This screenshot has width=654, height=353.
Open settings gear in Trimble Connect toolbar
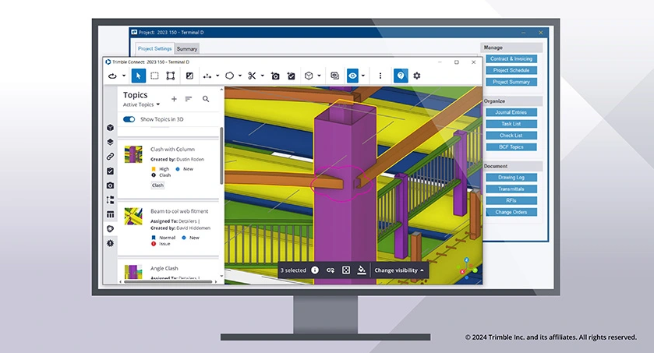tap(417, 76)
